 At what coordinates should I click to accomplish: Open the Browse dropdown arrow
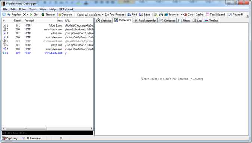[x=181, y=15]
